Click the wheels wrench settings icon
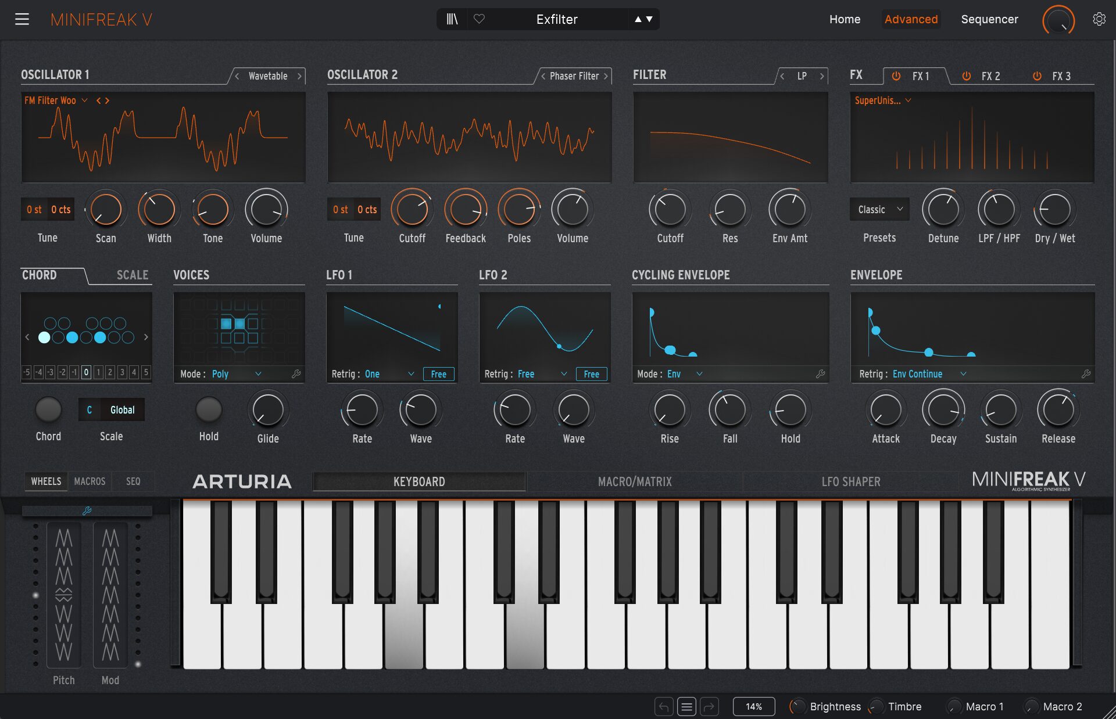Viewport: 1116px width, 719px height. pyautogui.click(x=87, y=511)
